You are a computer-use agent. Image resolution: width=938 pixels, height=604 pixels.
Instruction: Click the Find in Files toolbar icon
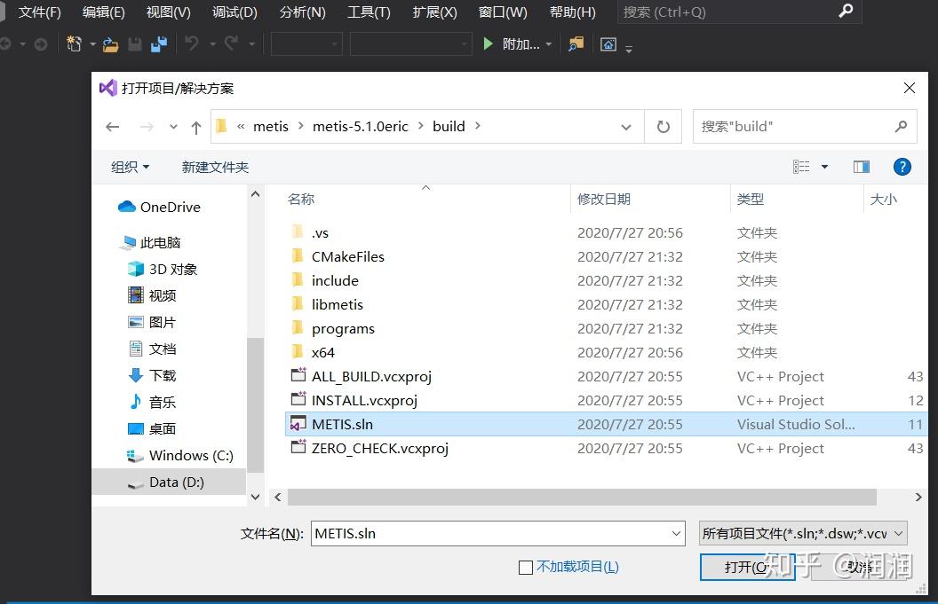point(576,43)
